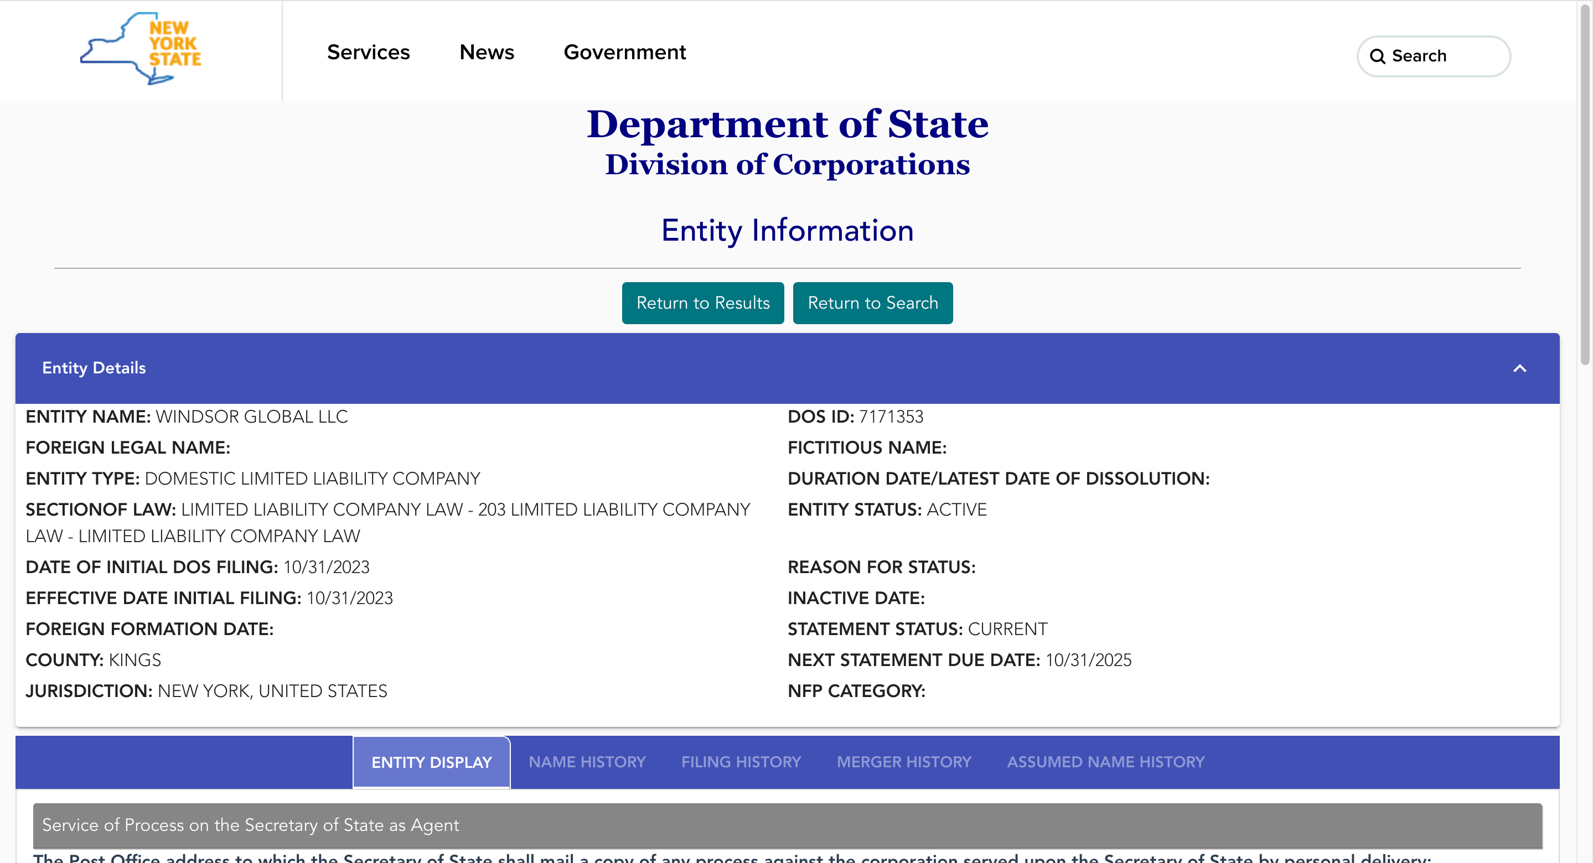
Task: Open the News menu item
Action: tap(487, 52)
